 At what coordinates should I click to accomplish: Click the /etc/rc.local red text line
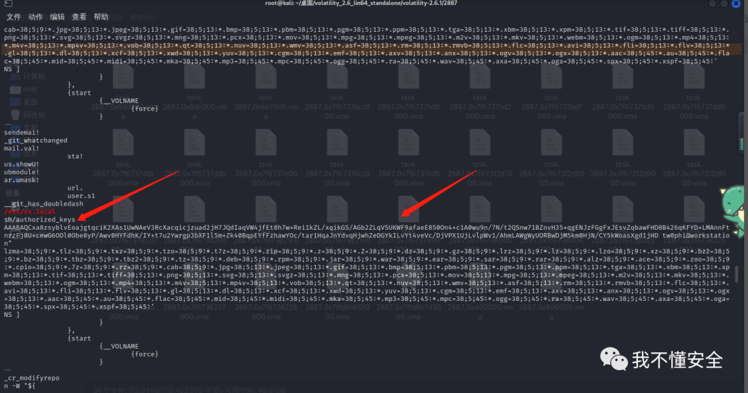(x=30, y=212)
